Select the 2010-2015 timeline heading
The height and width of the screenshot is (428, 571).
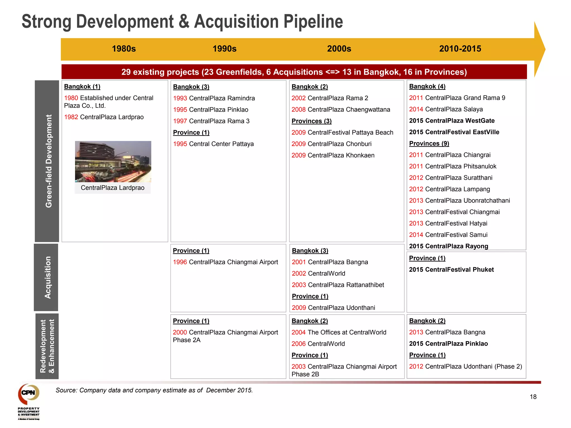click(x=460, y=49)
